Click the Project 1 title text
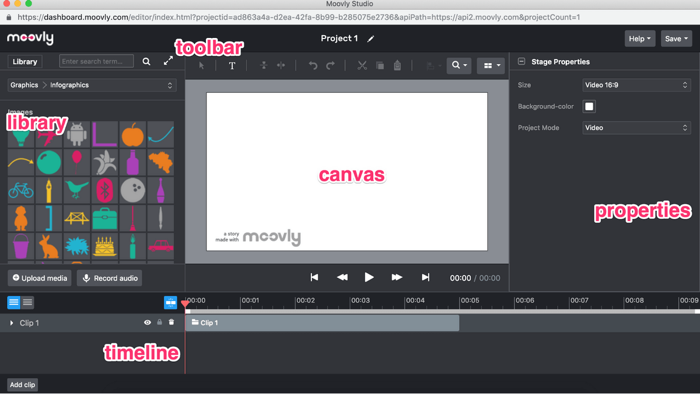Viewport: 700px width, 394px height. pyautogui.click(x=339, y=39)
